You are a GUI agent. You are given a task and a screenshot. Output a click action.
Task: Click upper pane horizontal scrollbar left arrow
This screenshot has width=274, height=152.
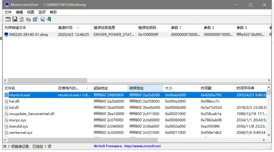[x=5, y=80]
